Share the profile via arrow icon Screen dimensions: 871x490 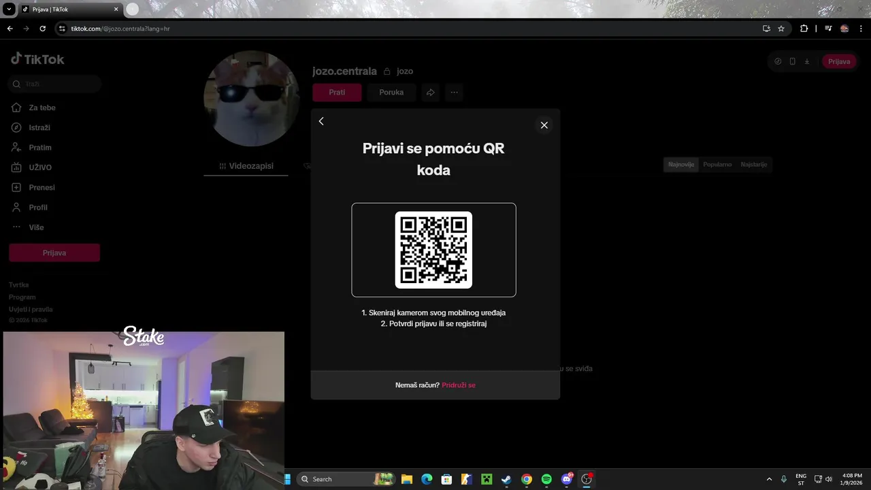(431, 93)
